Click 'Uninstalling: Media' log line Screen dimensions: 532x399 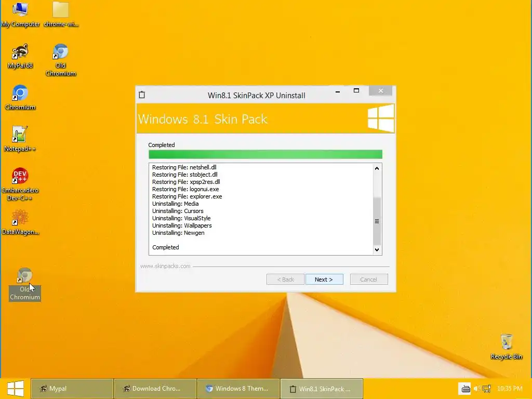click(x=176, y=204)
